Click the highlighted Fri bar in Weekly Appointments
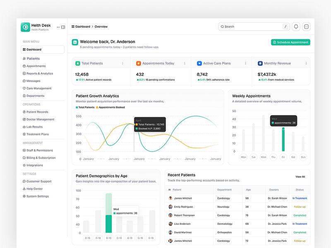 [283, 139]
